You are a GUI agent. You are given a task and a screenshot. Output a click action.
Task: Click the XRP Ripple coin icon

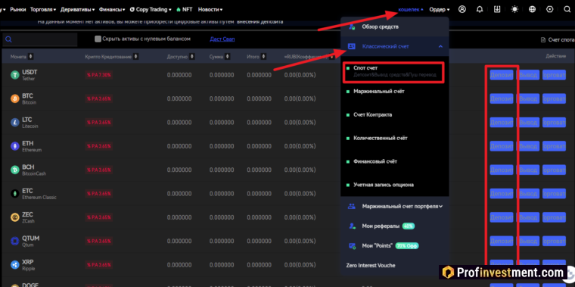click(x=14, y=264)
